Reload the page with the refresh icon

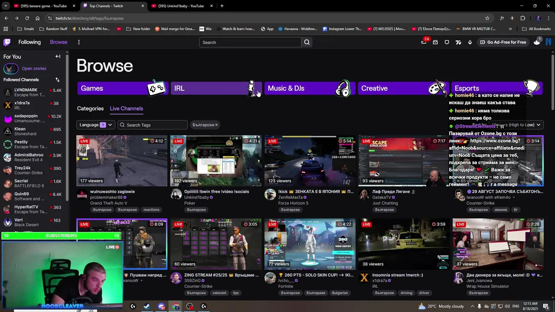pos(27,18)
